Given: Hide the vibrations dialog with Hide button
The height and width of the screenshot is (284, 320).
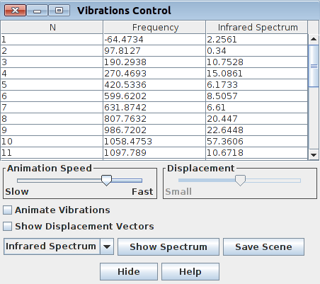Looking at the screenshot, I should 129,272.
